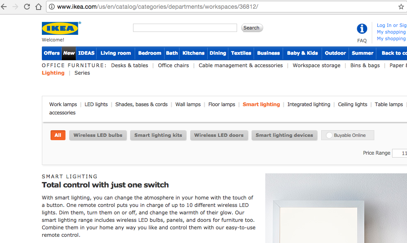Open Desks & tables category
The height and width of the screenshot is (243, 407).
click(x=130, y=66)
